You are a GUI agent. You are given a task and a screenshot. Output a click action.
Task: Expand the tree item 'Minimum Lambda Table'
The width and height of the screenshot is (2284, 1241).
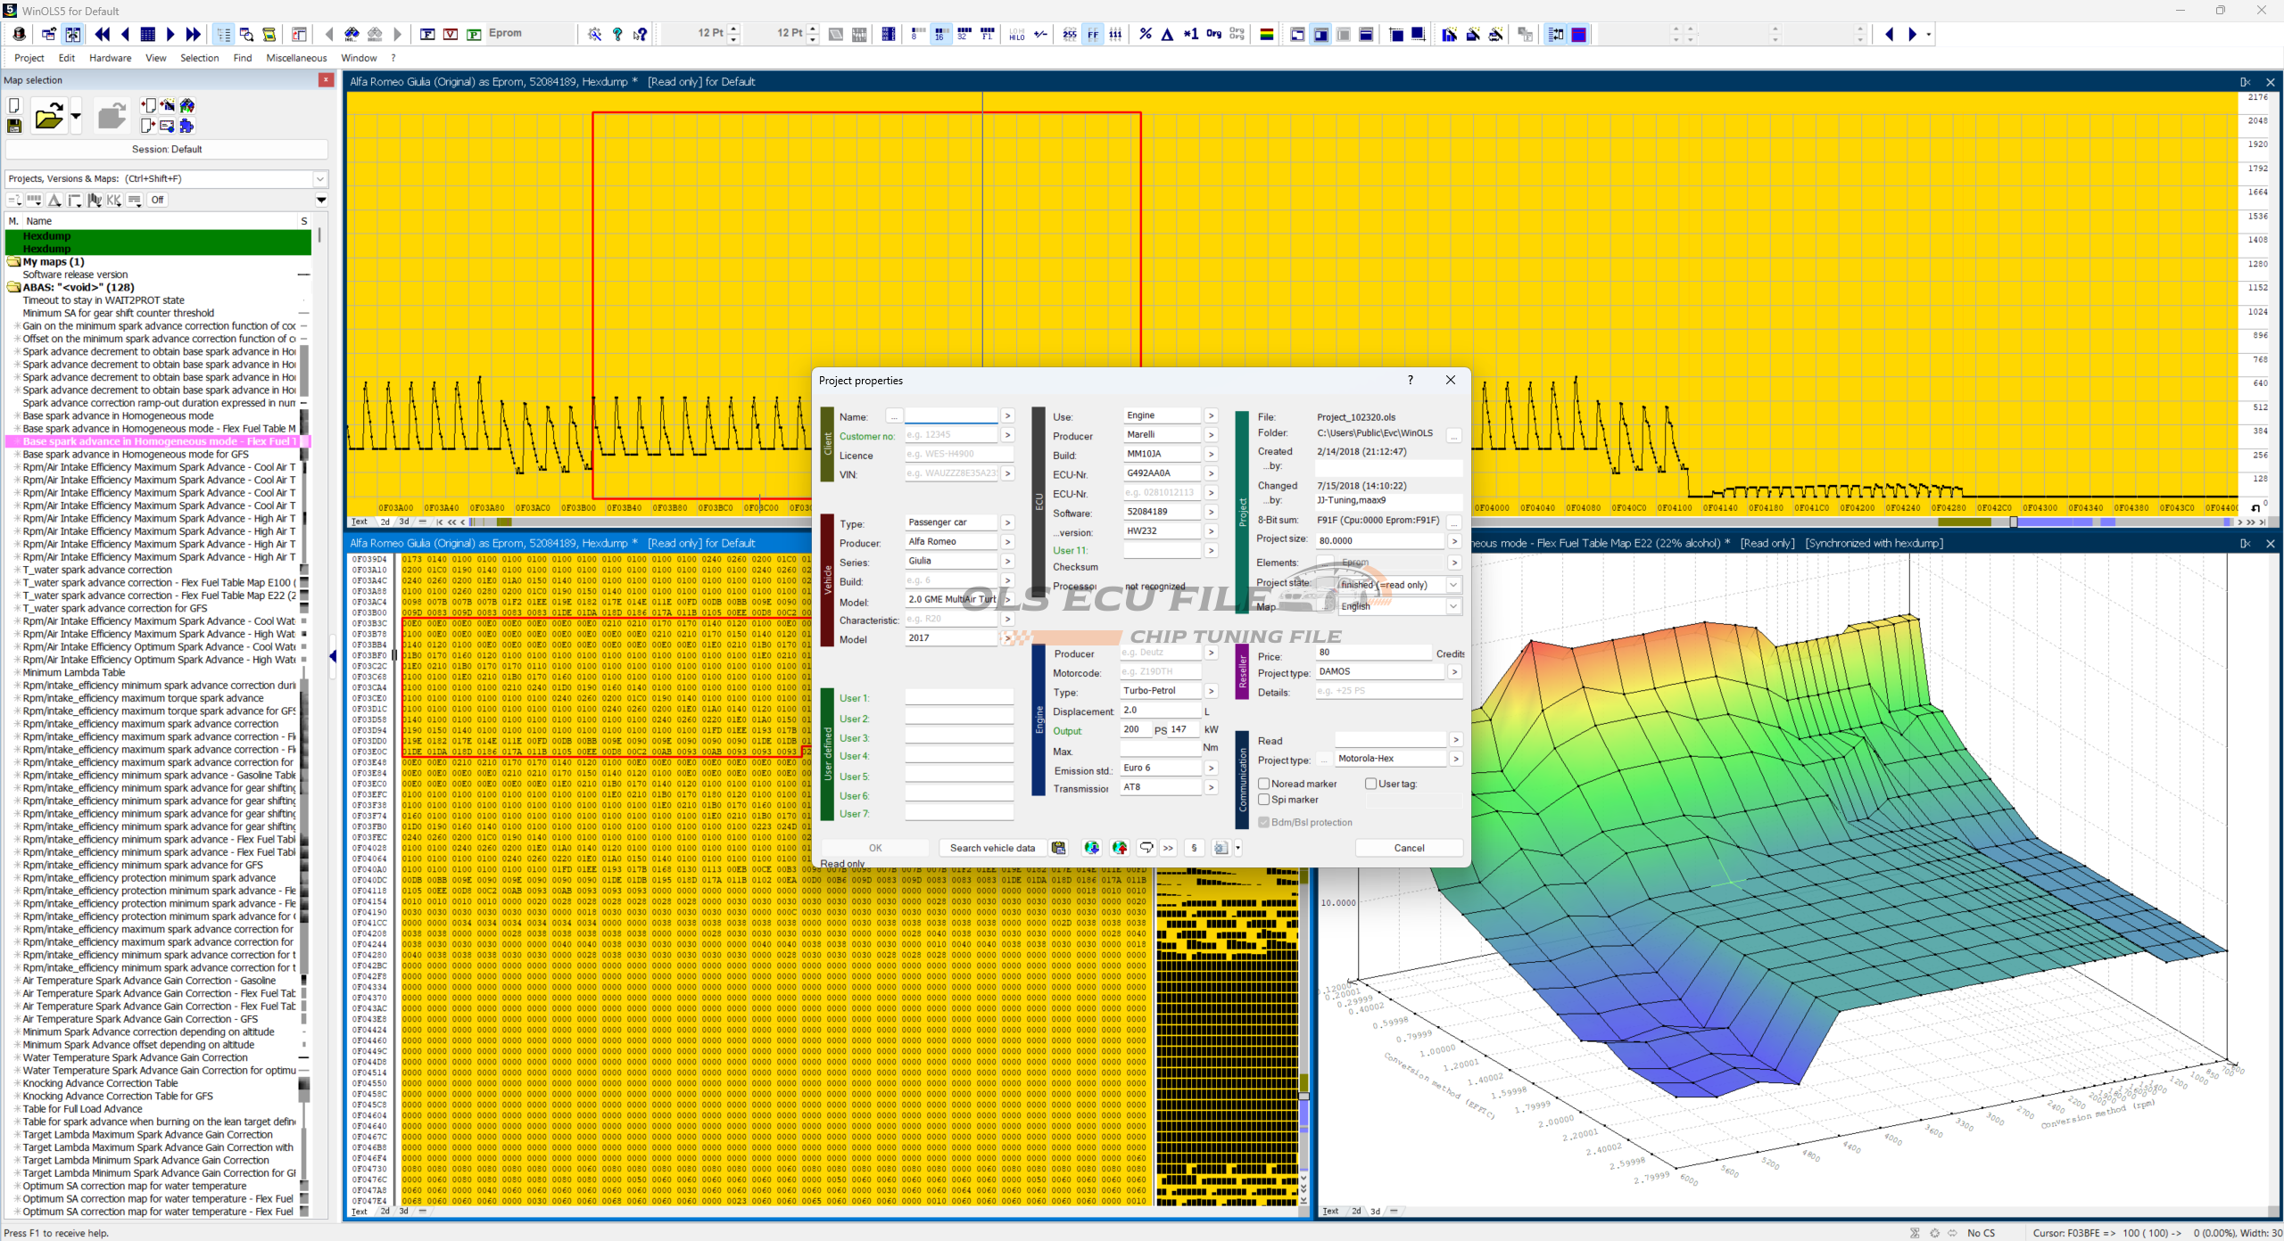point(17,672)
